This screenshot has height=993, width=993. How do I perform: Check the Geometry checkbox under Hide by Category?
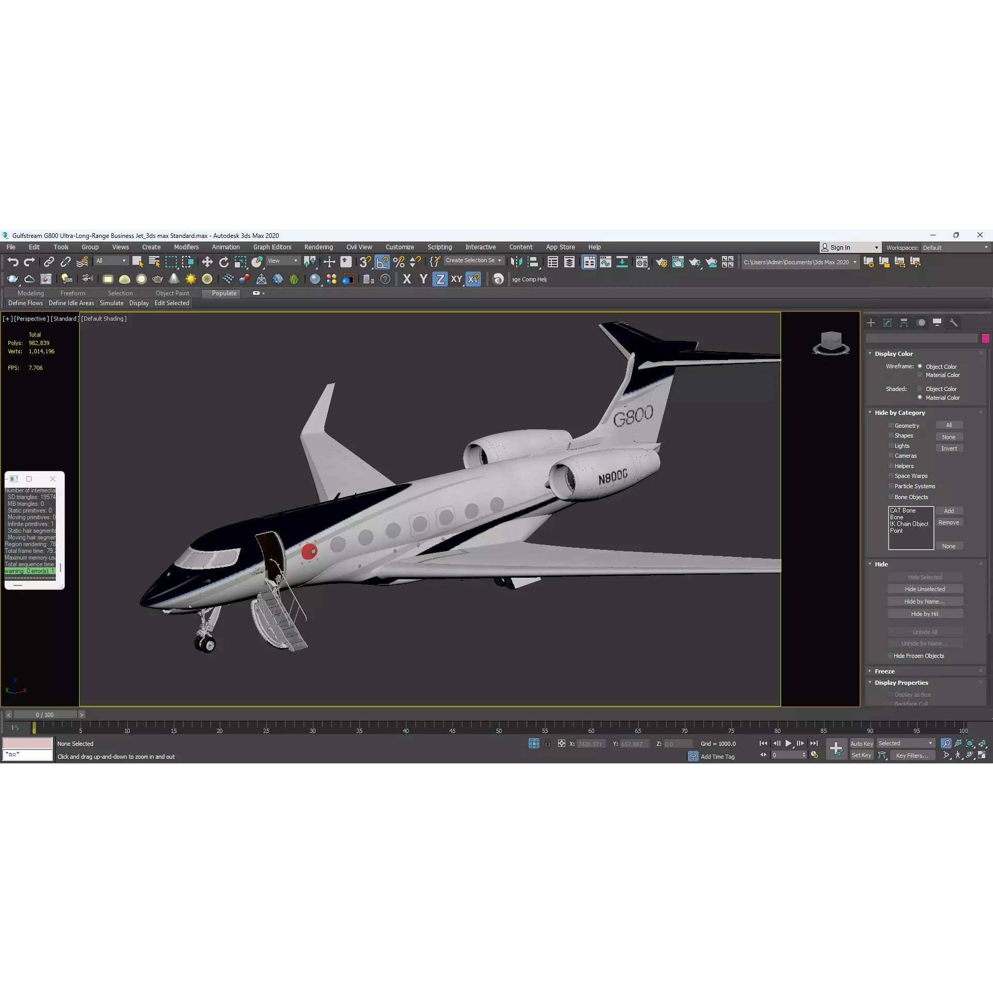click(891, 425)
